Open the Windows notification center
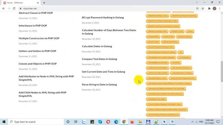This screenshot has width=223, height=125. click(x=218, y=122)
